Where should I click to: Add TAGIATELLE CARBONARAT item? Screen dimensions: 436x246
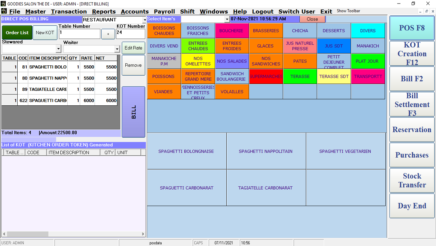tap(266, 188)
